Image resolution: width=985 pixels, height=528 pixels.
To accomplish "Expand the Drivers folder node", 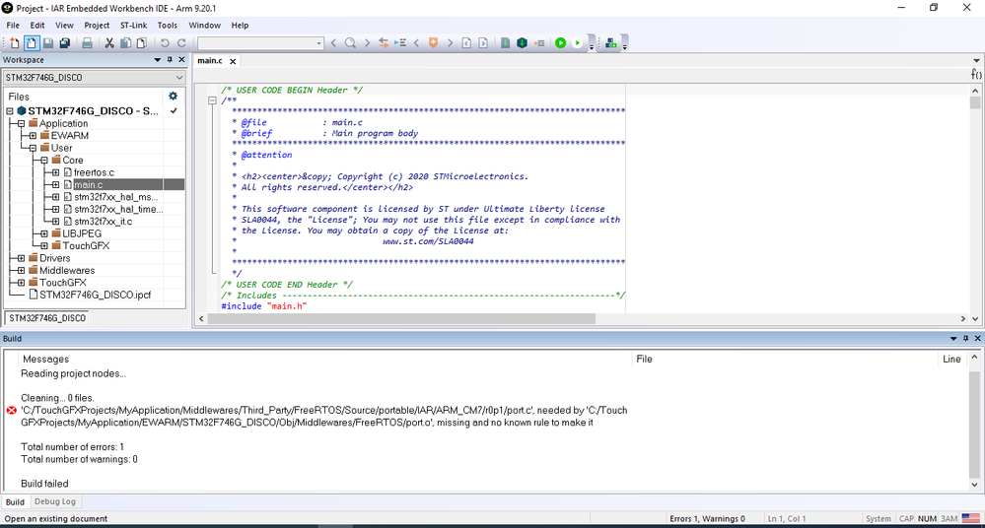I will (22, 258).
